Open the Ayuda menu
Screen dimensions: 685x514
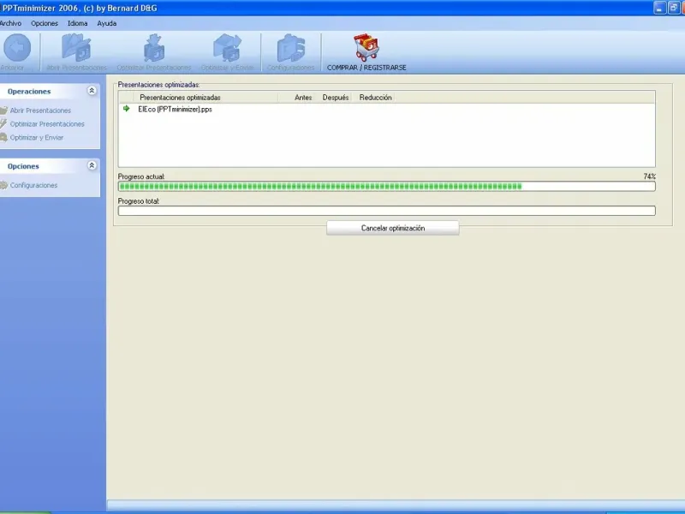[x=106, y=24]
